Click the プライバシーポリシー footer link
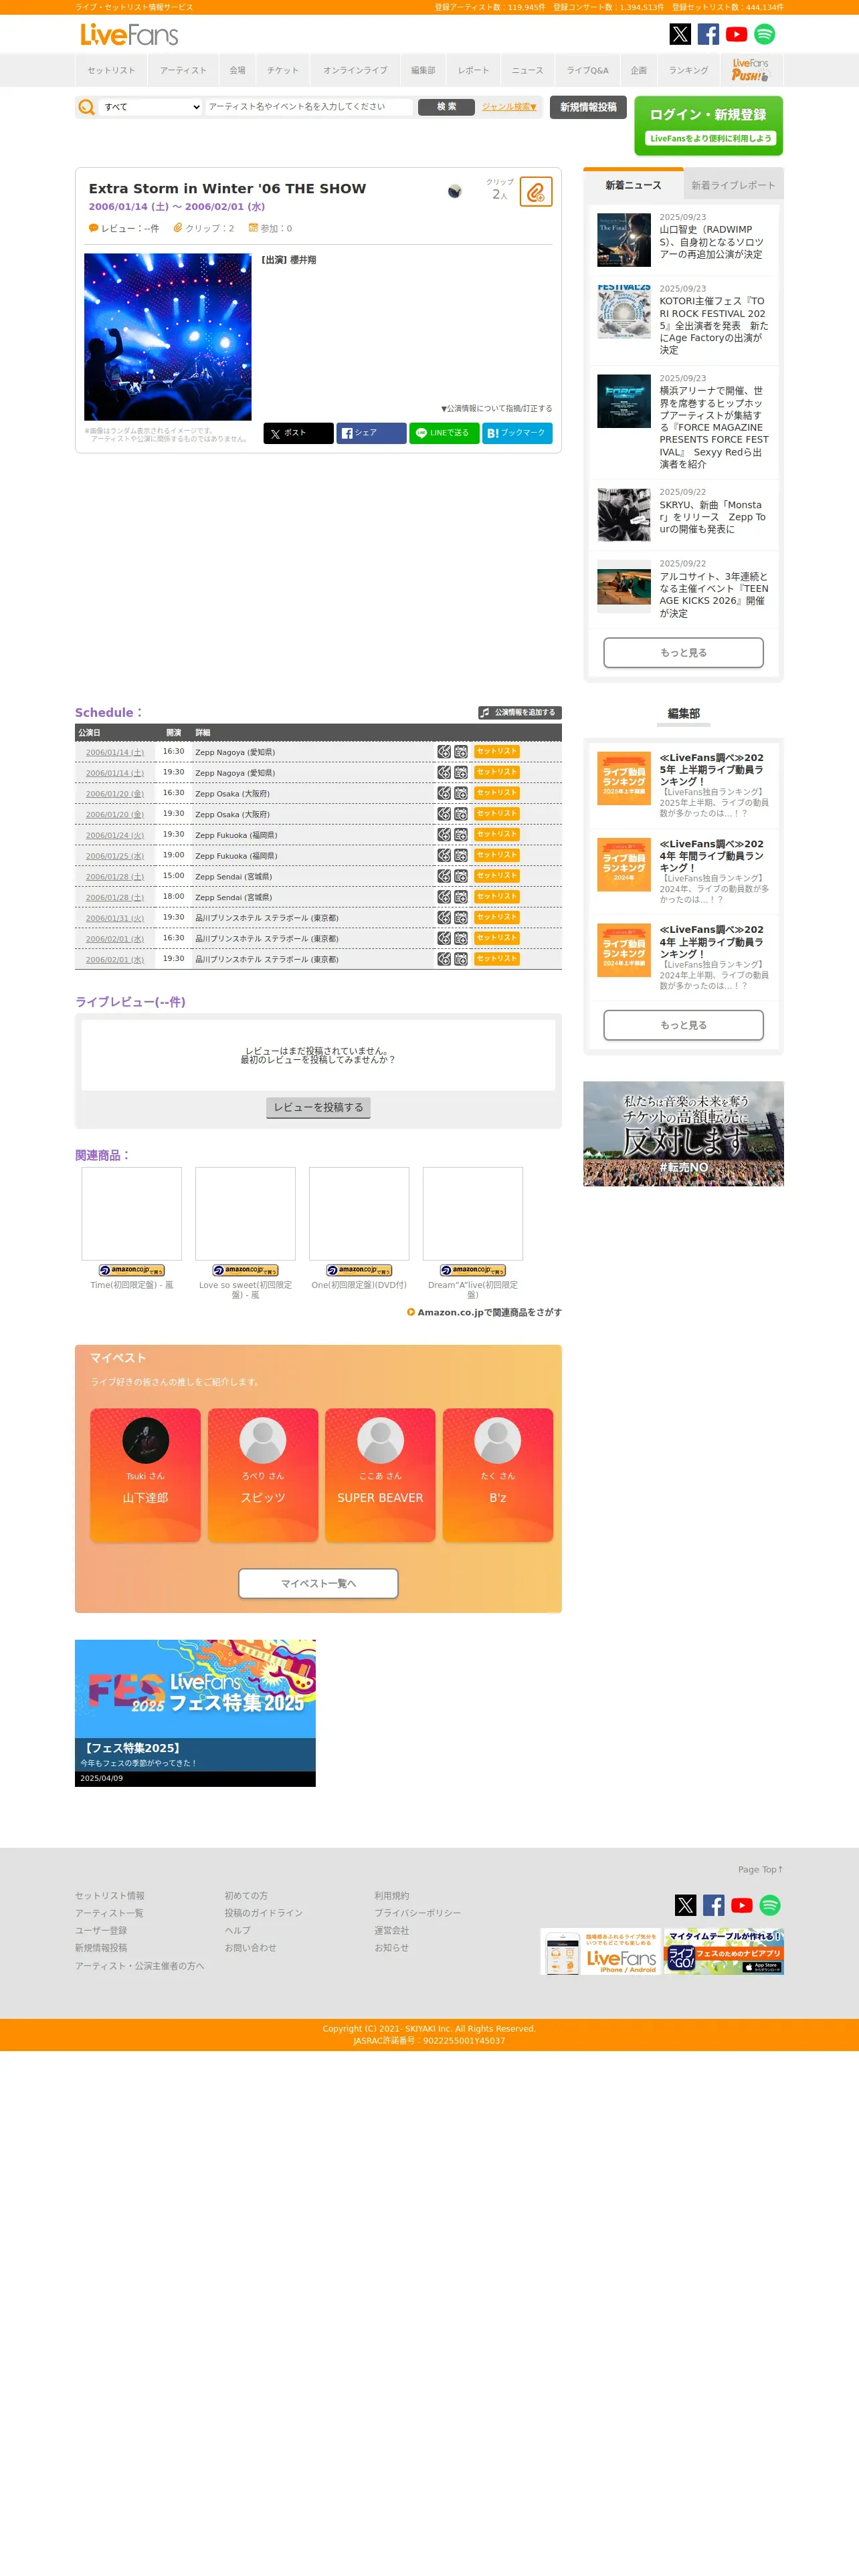This screenshot has width=859, height=2576. (417, 1913)
